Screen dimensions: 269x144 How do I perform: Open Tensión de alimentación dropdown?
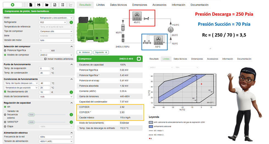[x=56, y=142]
